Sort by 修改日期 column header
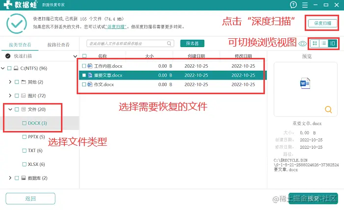 [243, 56]
